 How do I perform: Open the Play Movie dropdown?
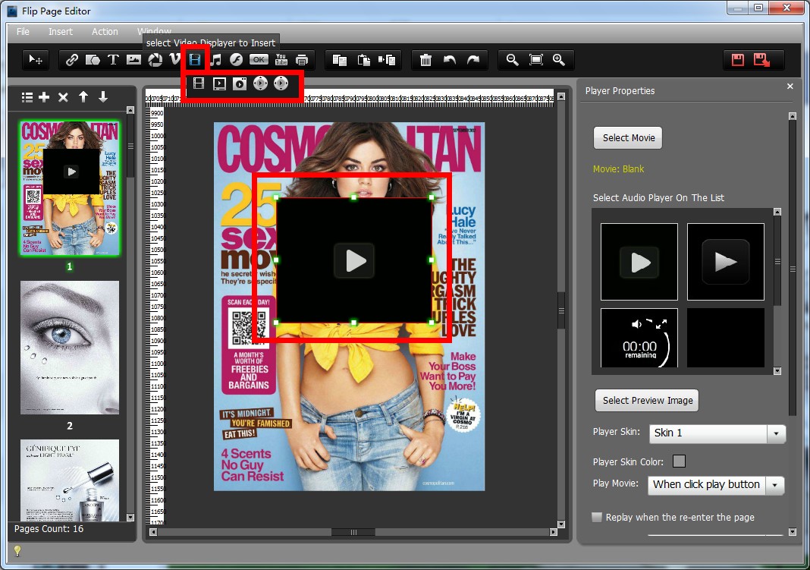(774, 485)
